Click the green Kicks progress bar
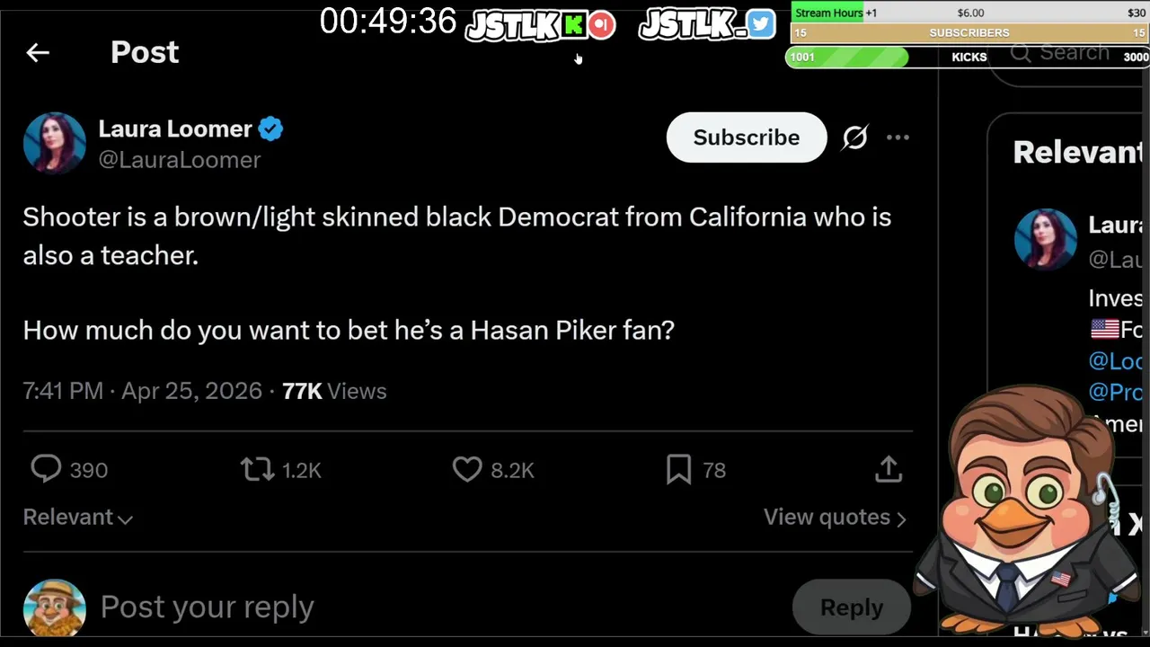Screen dimensions: 1150x647 pyautogui.click(x=846, y=58)
